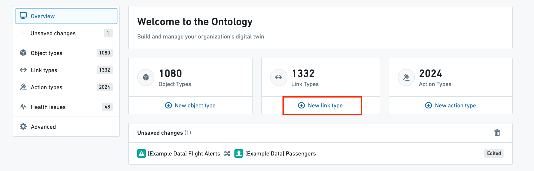This screenshot has width=534, height=171.
Task: Click the circular arrows icon on Link Types card
Action: tap(278, 77)
